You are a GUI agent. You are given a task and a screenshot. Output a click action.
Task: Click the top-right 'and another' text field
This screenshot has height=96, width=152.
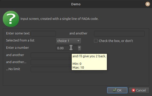(x=119, y=34)
